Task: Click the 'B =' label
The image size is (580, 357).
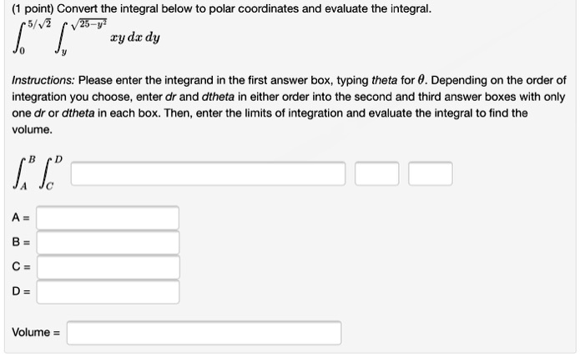Action: click(21, 243)
